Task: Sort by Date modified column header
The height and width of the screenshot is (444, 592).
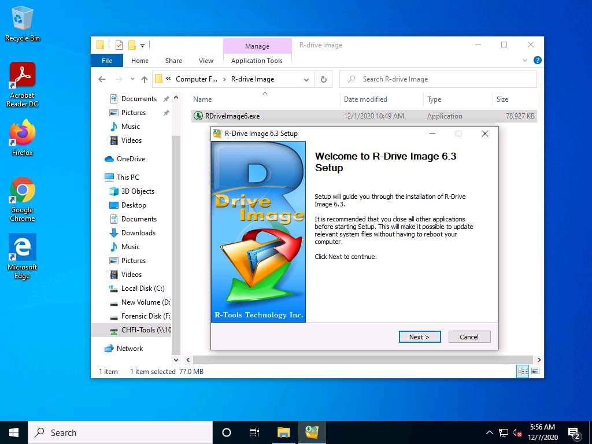Action: point(382,99)
